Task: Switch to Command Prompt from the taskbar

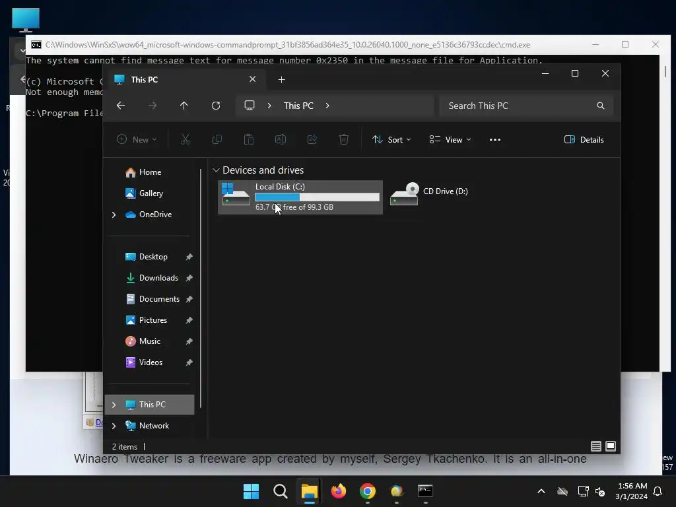Action: (x=425, y=491)
